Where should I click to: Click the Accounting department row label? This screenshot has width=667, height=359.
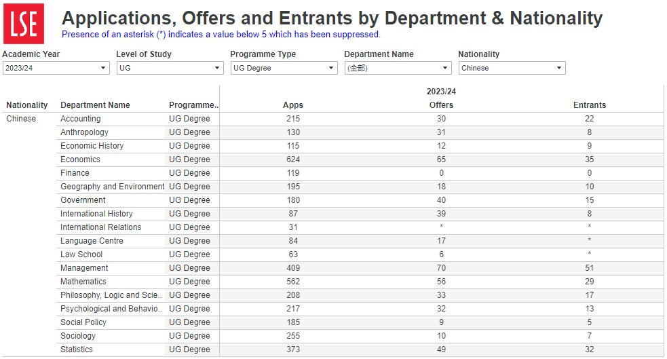pyautogui.click(x=80, y=119)
